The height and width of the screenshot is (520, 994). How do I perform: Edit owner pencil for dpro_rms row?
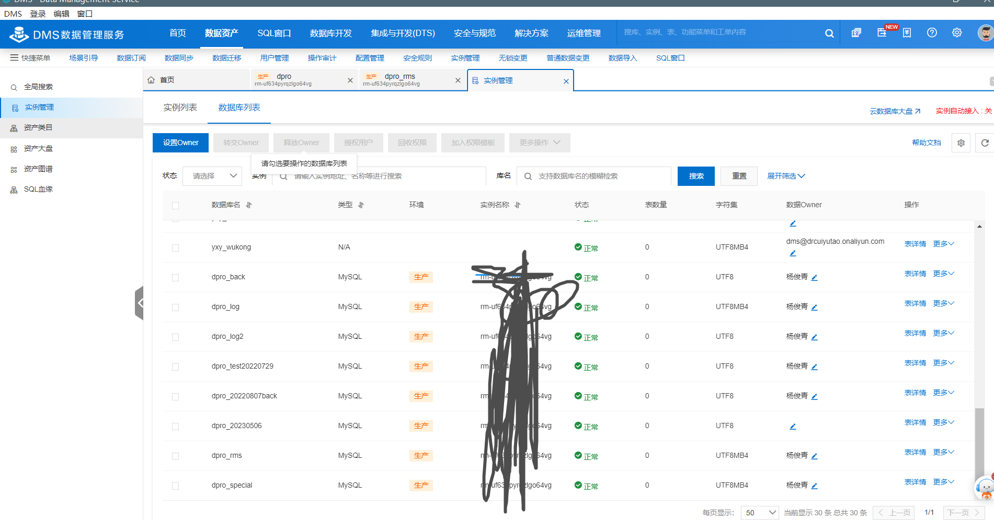pos(815,456)
